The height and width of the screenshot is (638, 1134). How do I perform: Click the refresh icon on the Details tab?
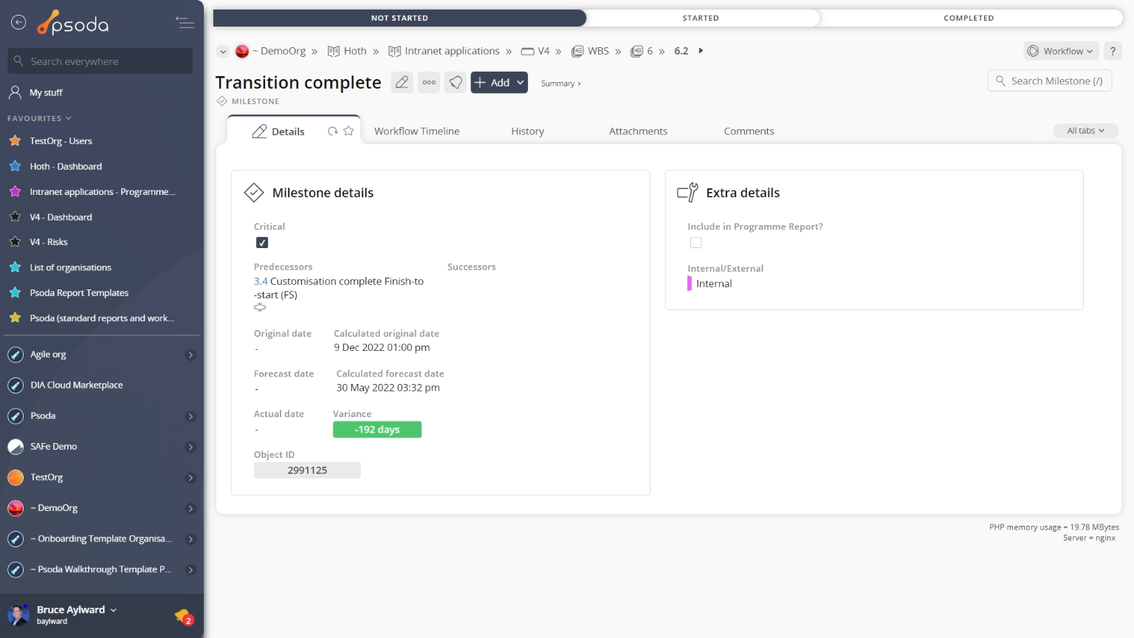(x=333, y=131)
